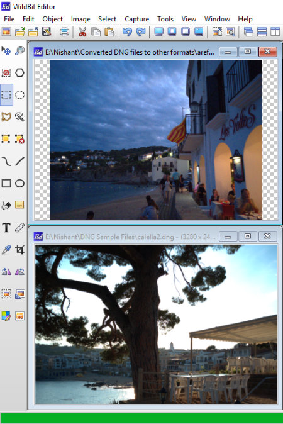The height and width of the screenshot is (424, 283).
Task: Open the Image menu
Action: [x=80, y=19]
